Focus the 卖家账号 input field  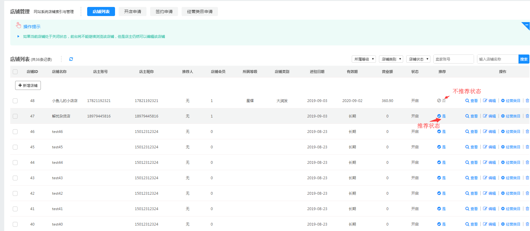pyautogui.click(x=453, y=59)
